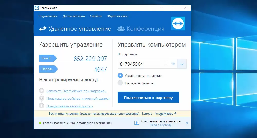Click plus icon beside Предоставить легкий доступ
Image resolution: width=257 pixels, height=138 pixels.
click(x=42, y=106)
